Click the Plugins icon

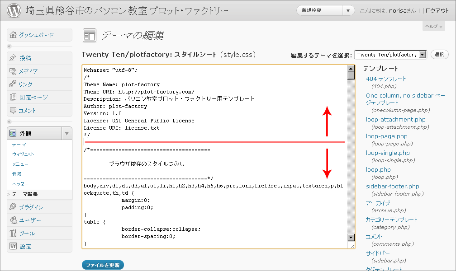13,207
